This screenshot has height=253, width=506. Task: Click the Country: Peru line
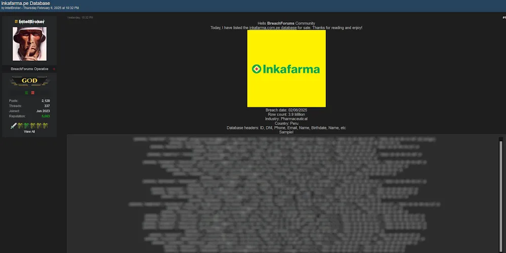[286, 123]
